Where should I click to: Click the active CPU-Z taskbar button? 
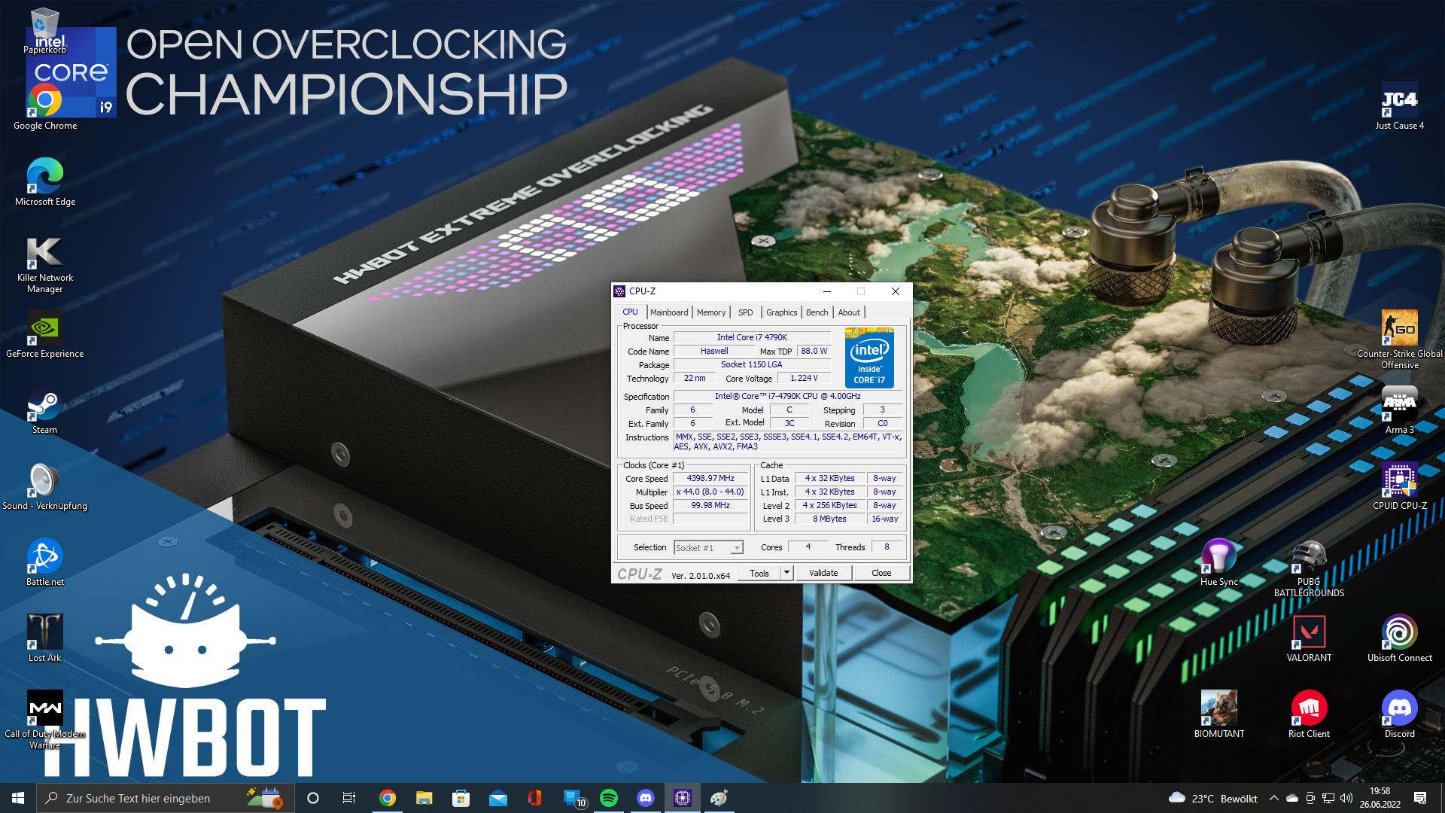point(683,798)
